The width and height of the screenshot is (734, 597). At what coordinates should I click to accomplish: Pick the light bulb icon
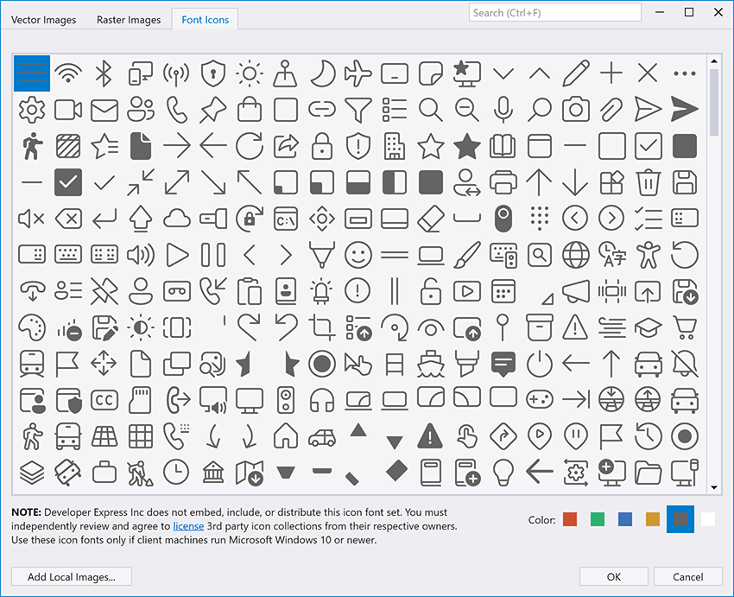click(503, 473)
